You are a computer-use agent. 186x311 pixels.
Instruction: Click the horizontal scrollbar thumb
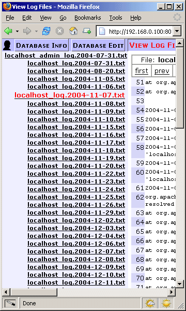point(34,292)
